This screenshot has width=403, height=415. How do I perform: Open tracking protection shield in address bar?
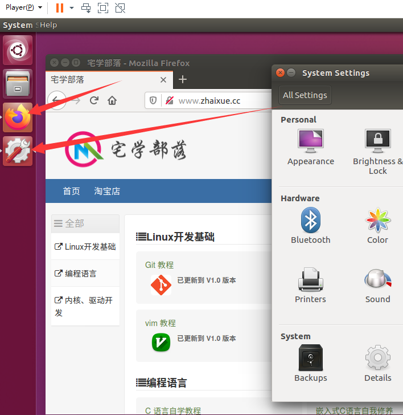click(153, 100)
